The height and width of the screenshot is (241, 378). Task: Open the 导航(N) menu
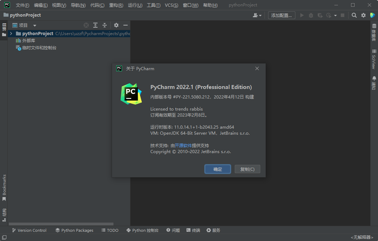coord(78,5)
